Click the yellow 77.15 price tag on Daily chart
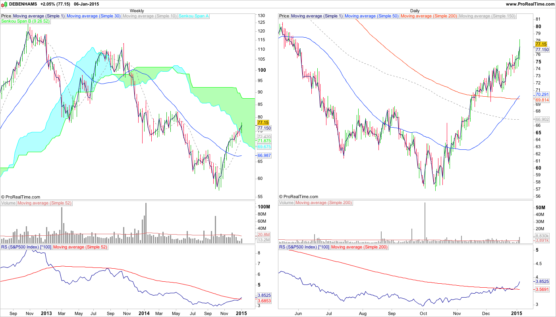 point(541,44)
